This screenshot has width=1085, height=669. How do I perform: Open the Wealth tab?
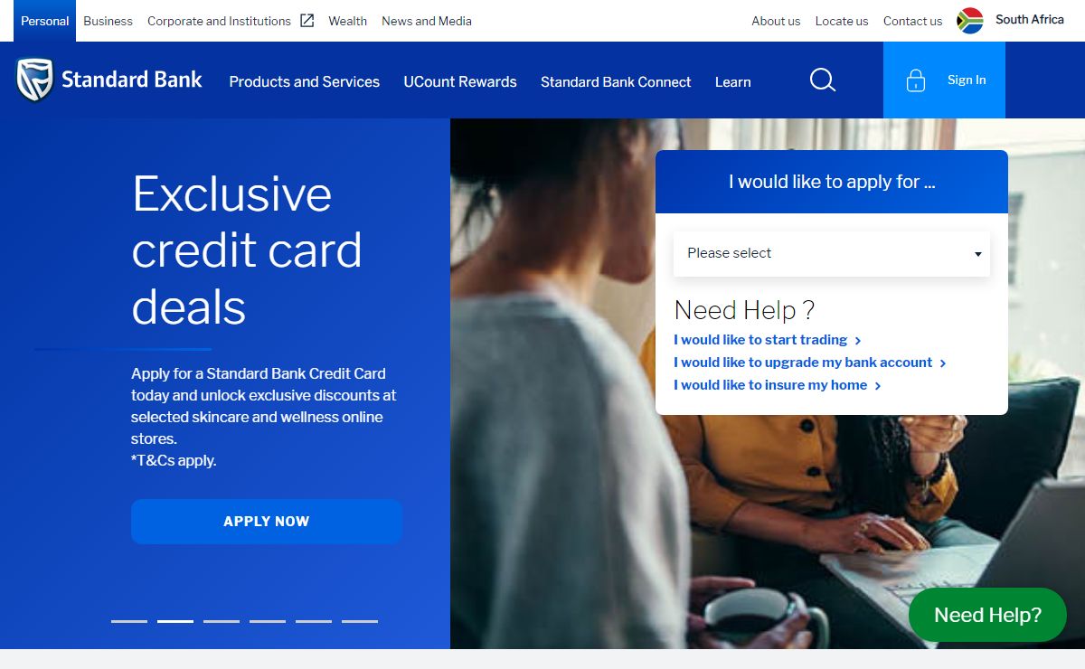coord(347,21)
